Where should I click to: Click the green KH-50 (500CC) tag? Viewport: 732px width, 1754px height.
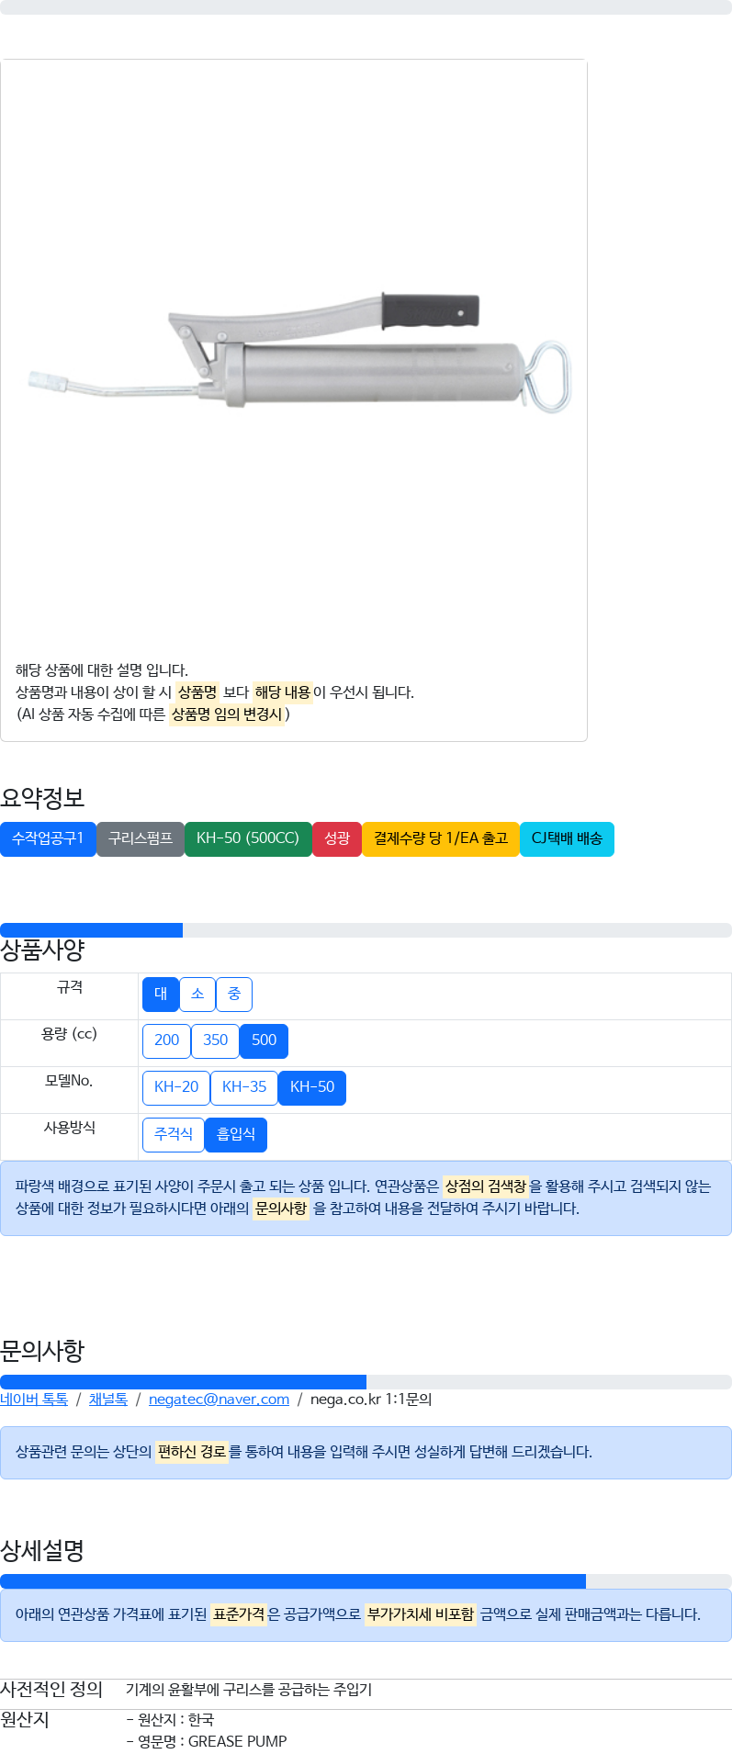tap(248, 839)
